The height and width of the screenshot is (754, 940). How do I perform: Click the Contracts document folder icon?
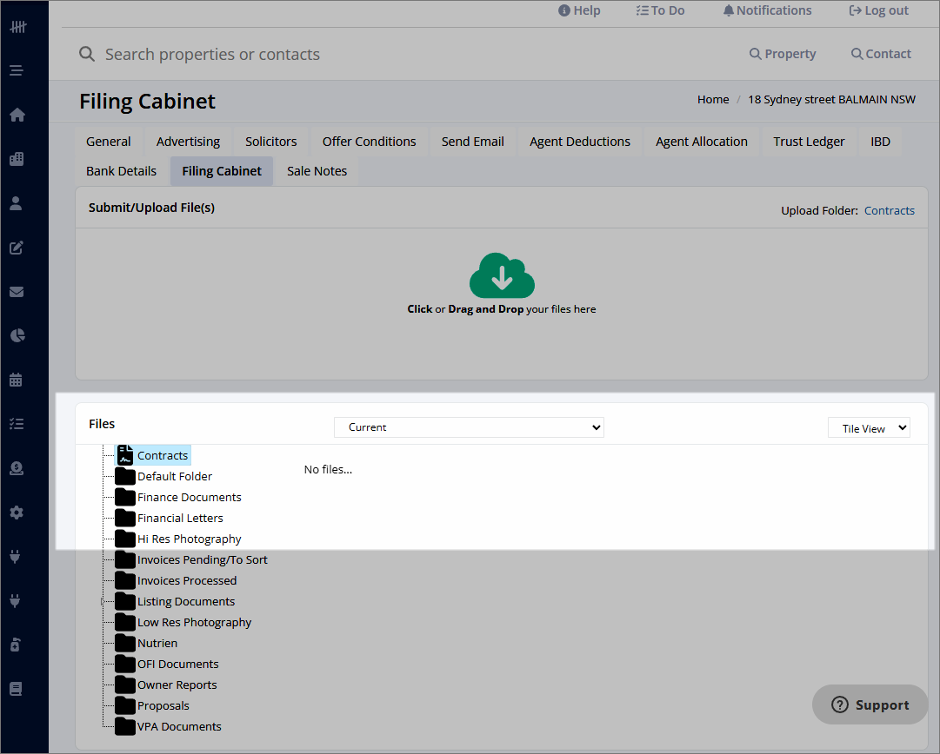[x=124, y=455]
